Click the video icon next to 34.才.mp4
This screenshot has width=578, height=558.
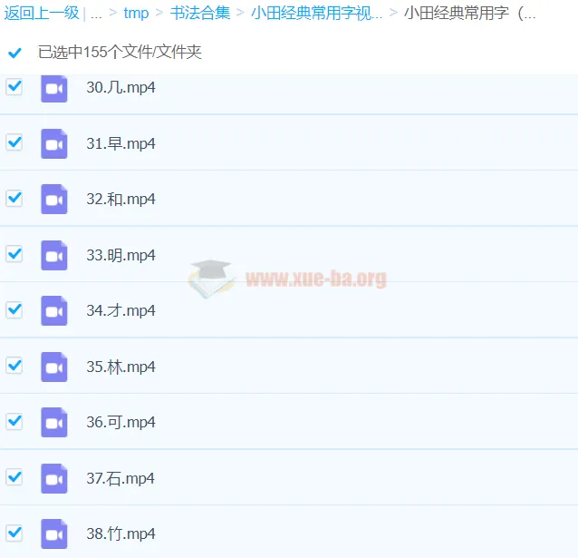pyautogui.click(x=54, y=310)
